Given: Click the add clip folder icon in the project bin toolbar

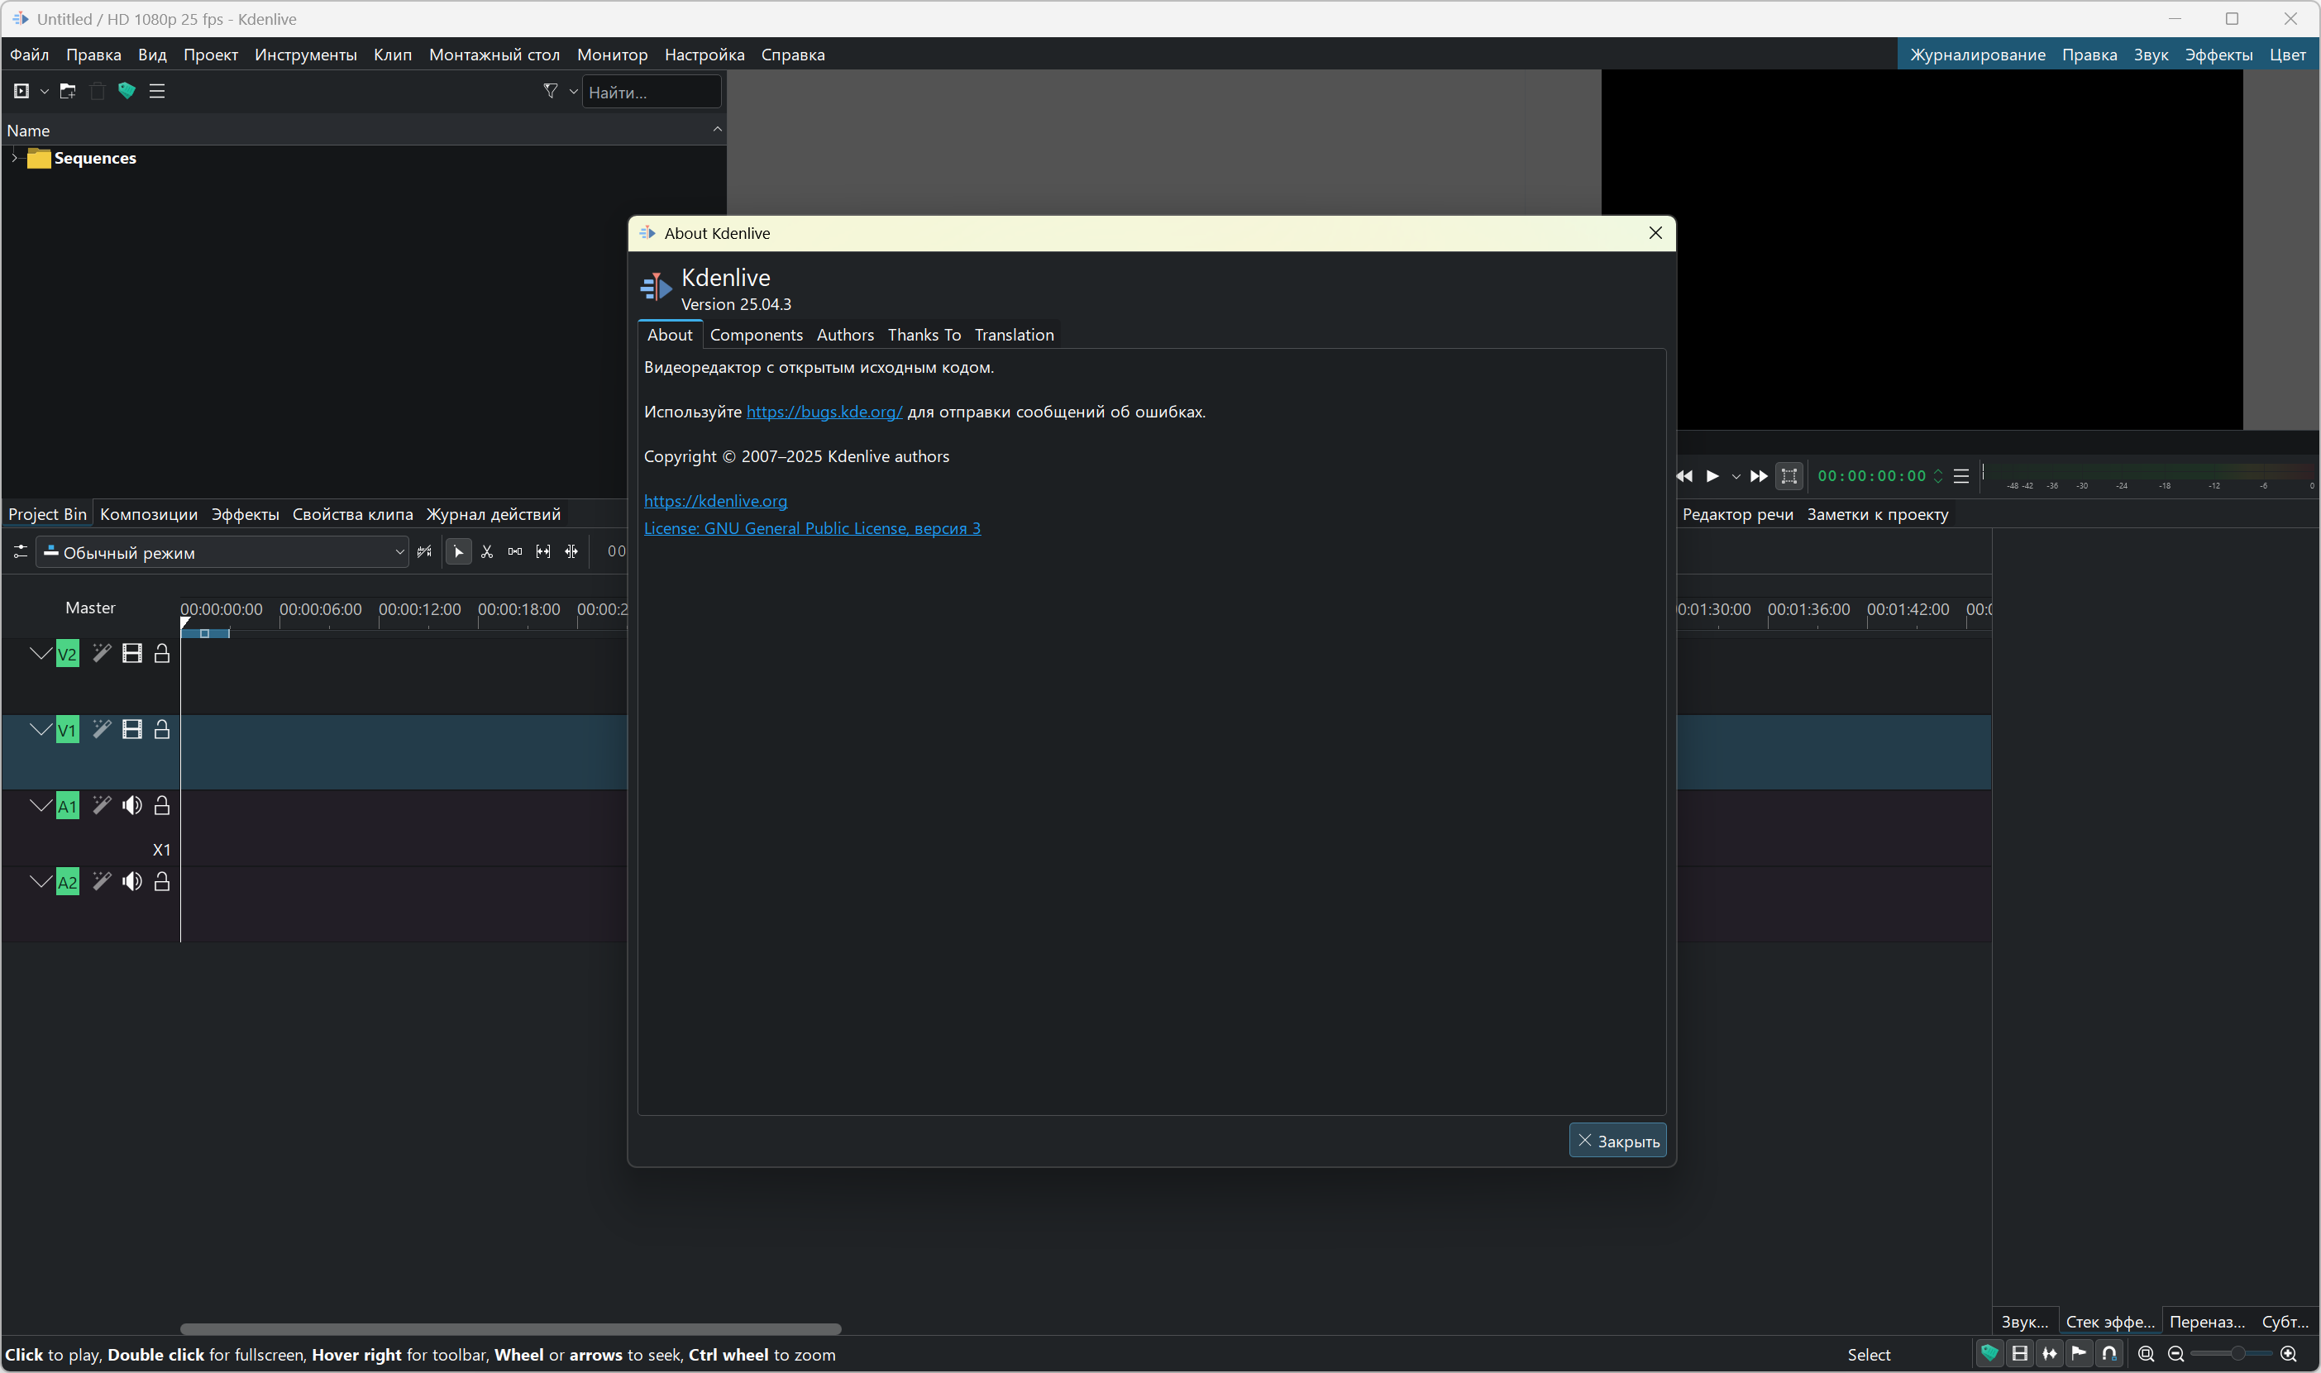Looking at the screenshot, I should click(x=68, y=91).
